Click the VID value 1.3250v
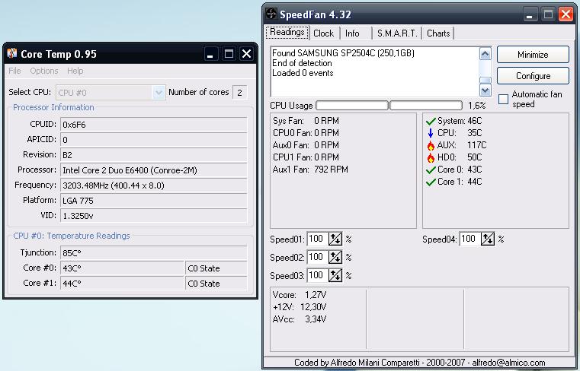 click(x=153, y=216)
